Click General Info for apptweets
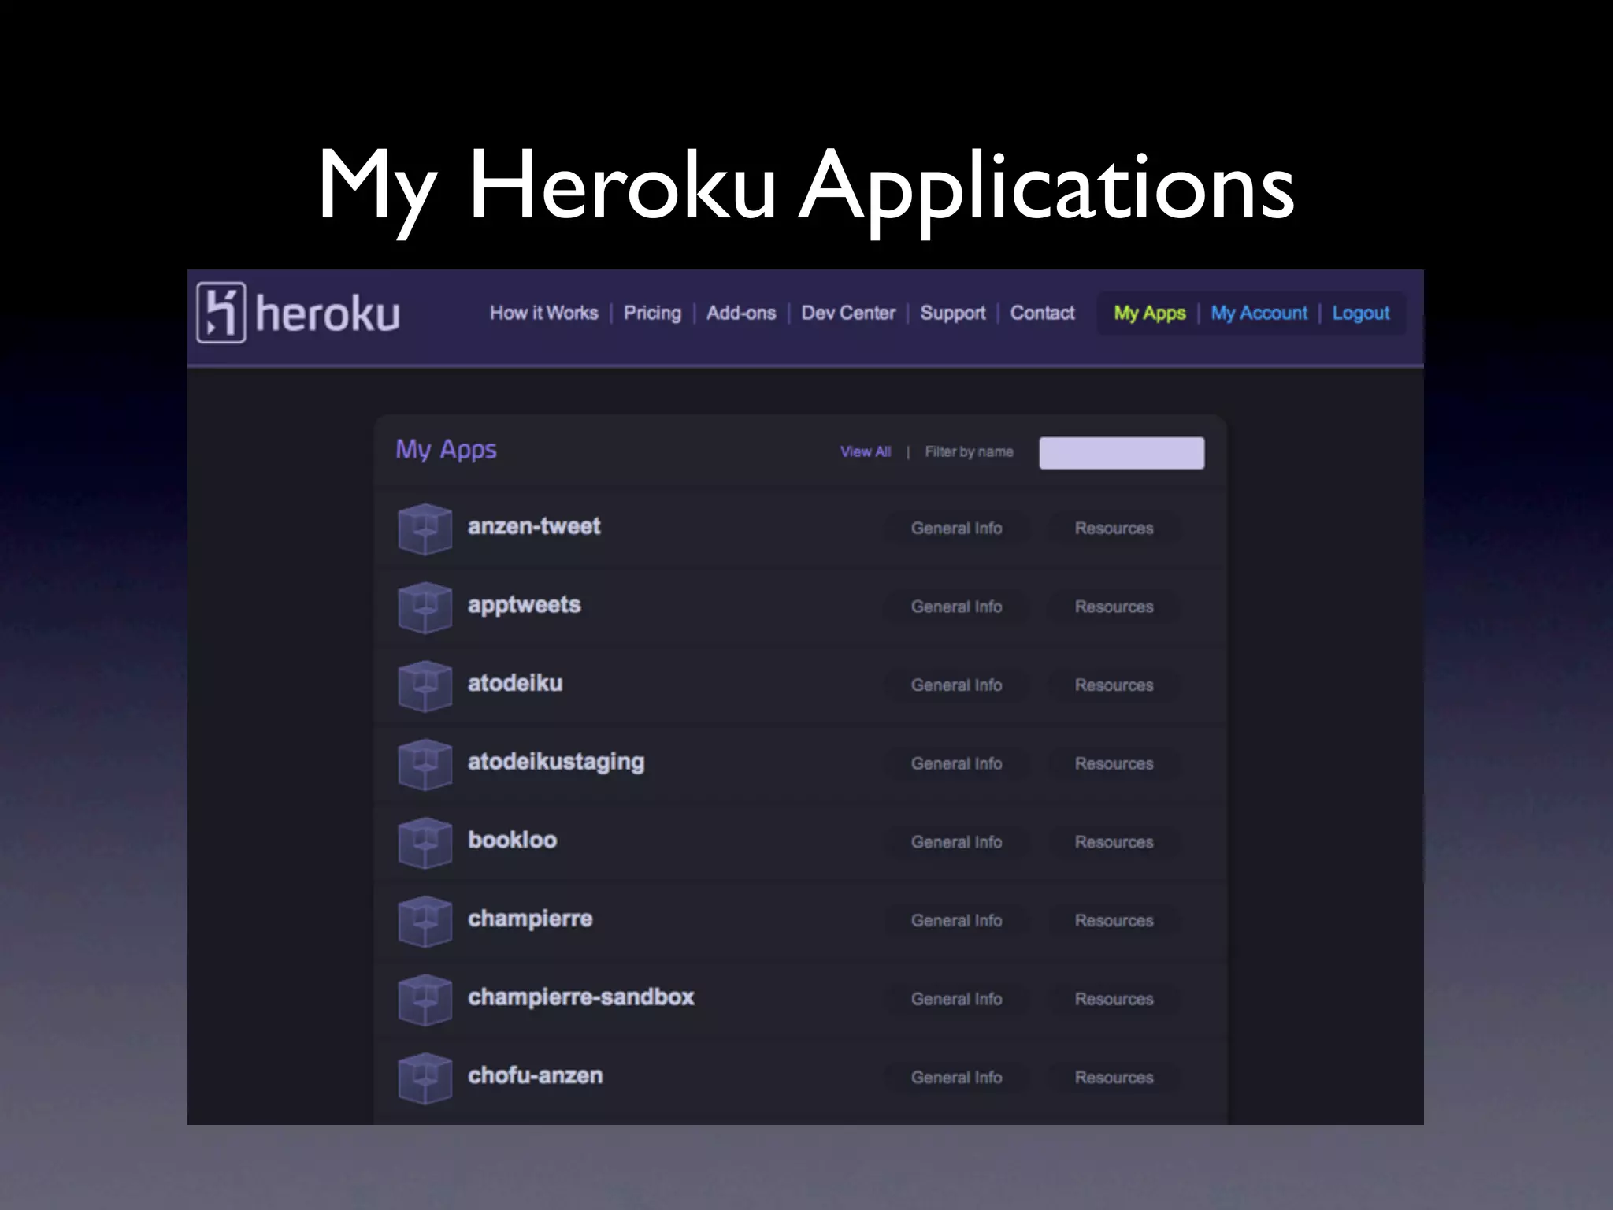The image size is (1613, 1210). point(956,607)
